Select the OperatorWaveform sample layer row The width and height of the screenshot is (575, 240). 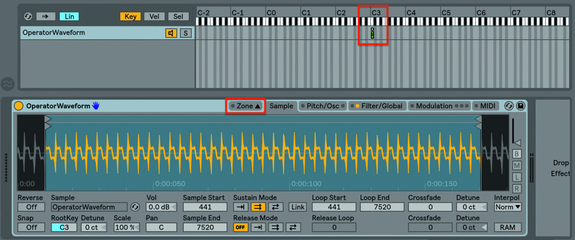point(108,33)
